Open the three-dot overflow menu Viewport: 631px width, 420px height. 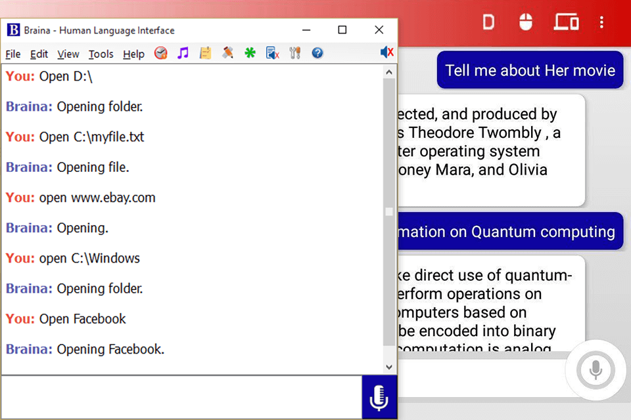(601, 22)
